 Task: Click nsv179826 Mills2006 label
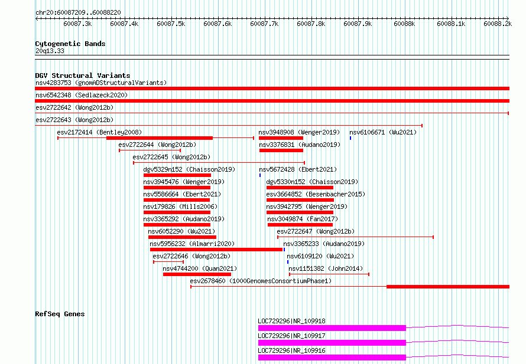coord(180,206)
